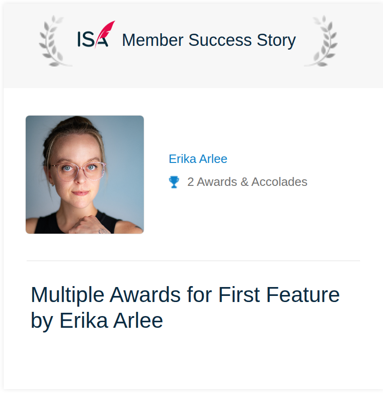Click the word 'Success' in the header
383x398 pixels.
[x=220, y=40]
